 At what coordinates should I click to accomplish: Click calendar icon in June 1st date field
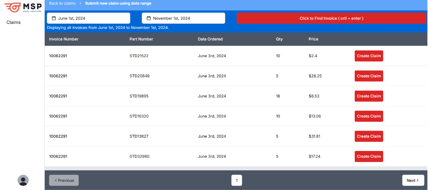(54, 18)
